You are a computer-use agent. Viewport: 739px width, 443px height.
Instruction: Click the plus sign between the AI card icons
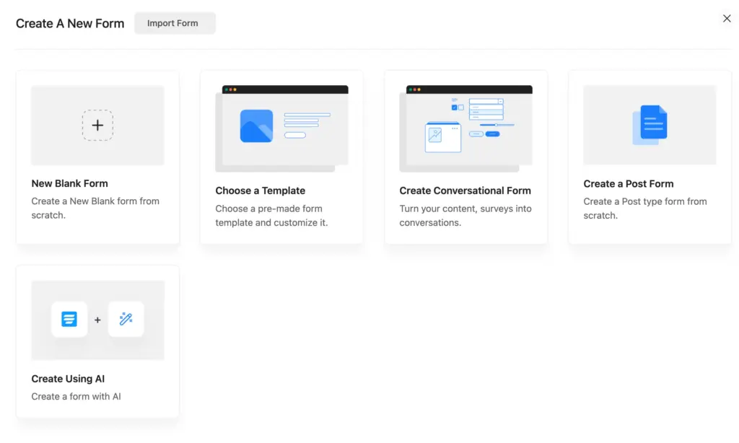point(97,319)
